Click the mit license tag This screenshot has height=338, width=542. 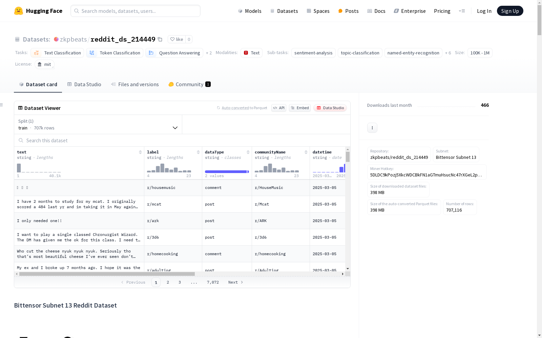coord(44,64)
